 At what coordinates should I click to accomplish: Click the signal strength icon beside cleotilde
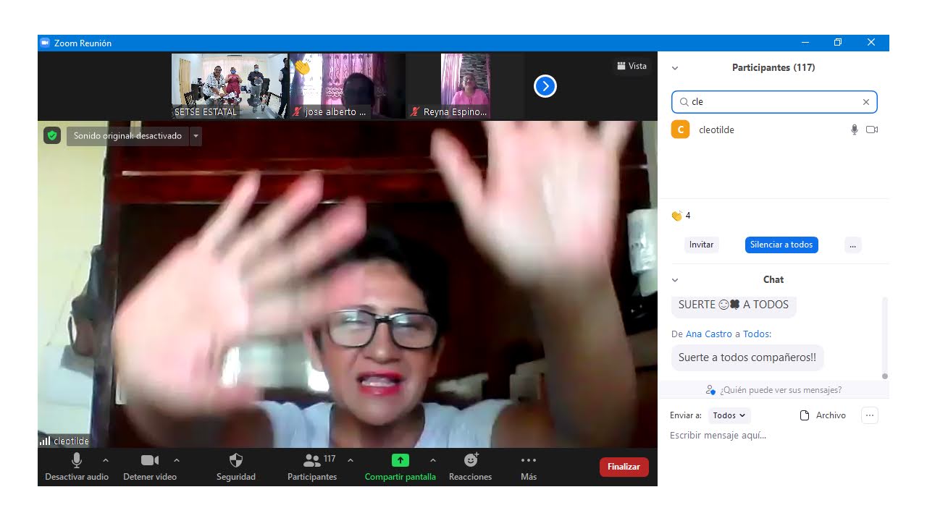click(x=45, y=441)
